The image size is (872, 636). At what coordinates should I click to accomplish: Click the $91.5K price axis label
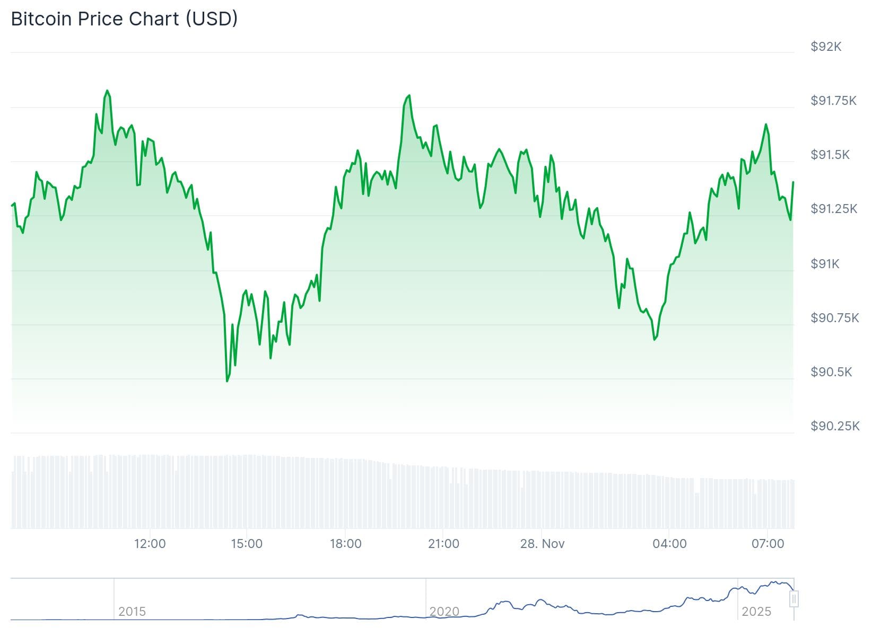tap(830, 155)
